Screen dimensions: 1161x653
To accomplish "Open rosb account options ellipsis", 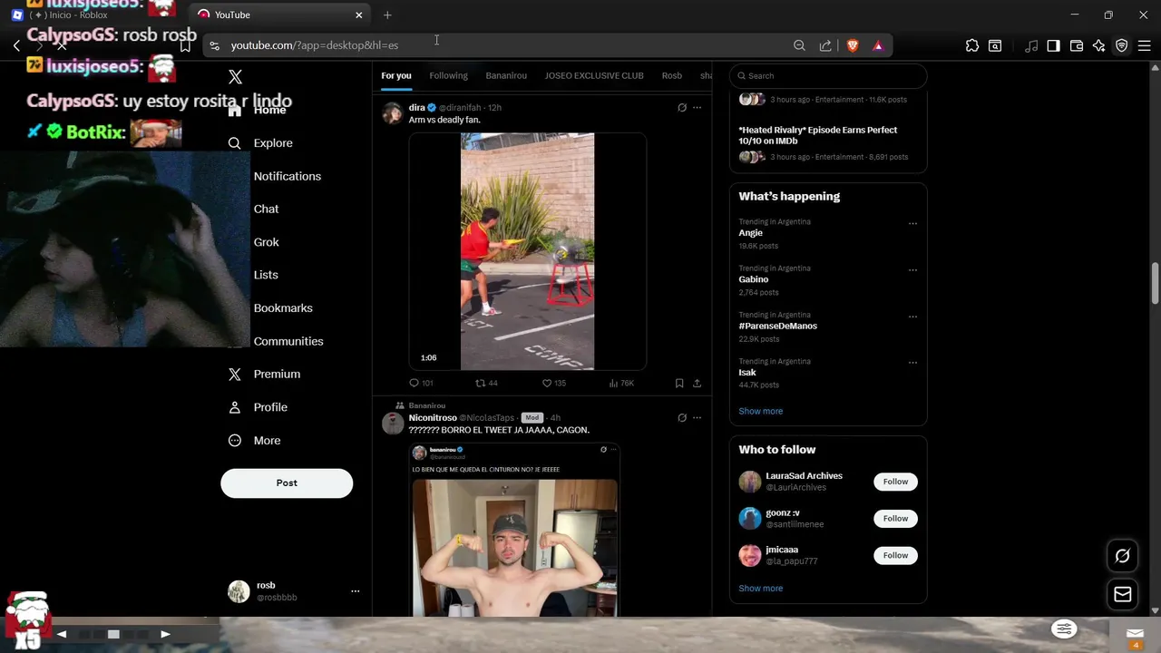I will pyautogui.click(x=356, y=591).
